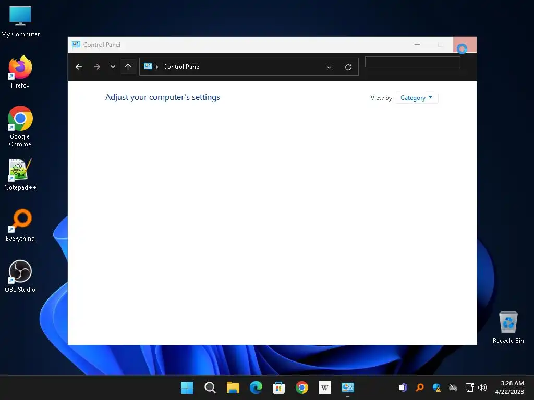Select the OBS Studio desktop shortcut
This screenshot has height=400, width=534.
[x=20, y=276]
